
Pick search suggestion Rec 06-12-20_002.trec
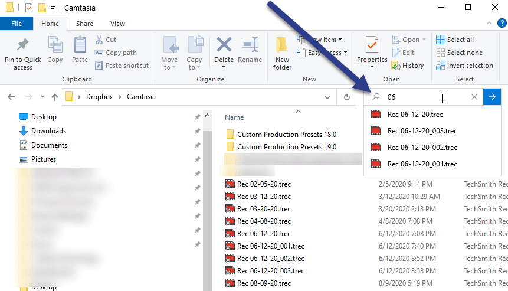tap(432, 148)
